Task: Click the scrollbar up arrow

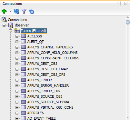Action: (128, 17)
